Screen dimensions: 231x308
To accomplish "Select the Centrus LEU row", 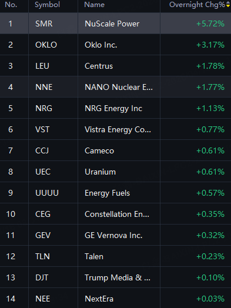I will click(x=115, y=66).
